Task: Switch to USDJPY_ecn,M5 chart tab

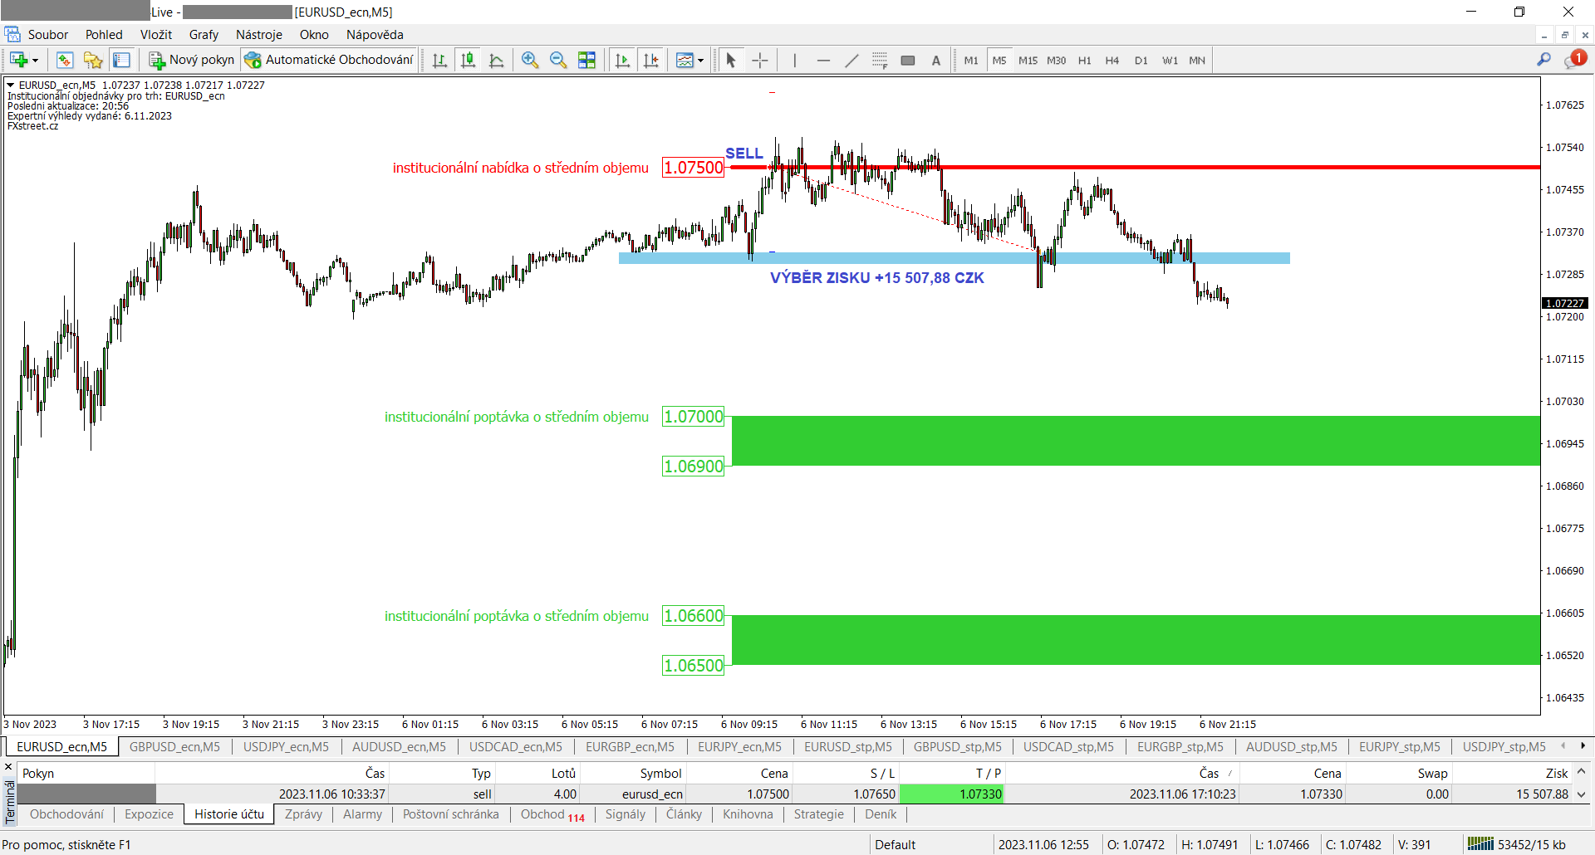Action: point(286,747)
